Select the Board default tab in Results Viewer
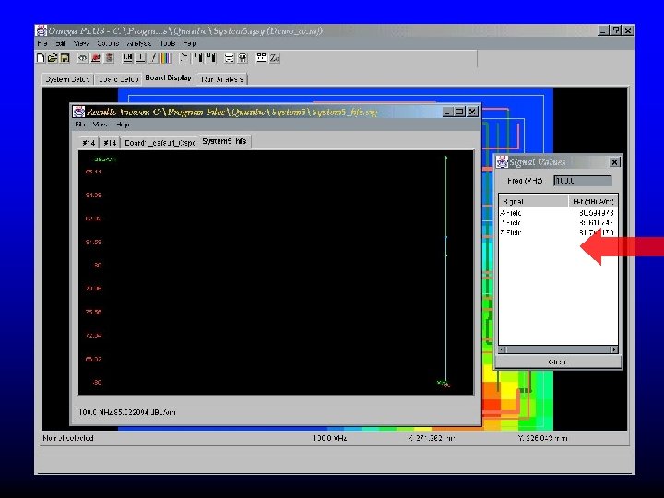Image resolution: width=664 pixels, height=498 pixels. point(160,143)
